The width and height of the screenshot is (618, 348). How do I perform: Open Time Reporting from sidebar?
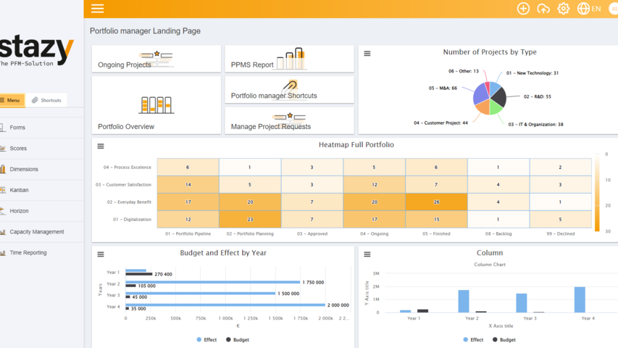click(x=28, y=253)
